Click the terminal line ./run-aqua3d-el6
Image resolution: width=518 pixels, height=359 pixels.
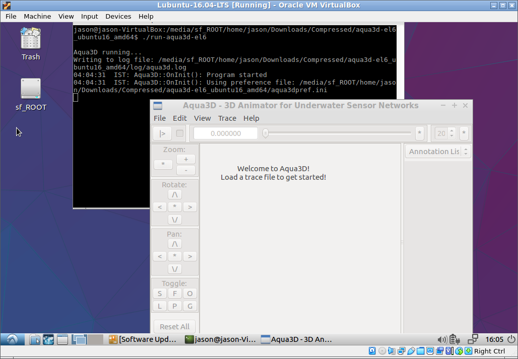coord(174,37)
